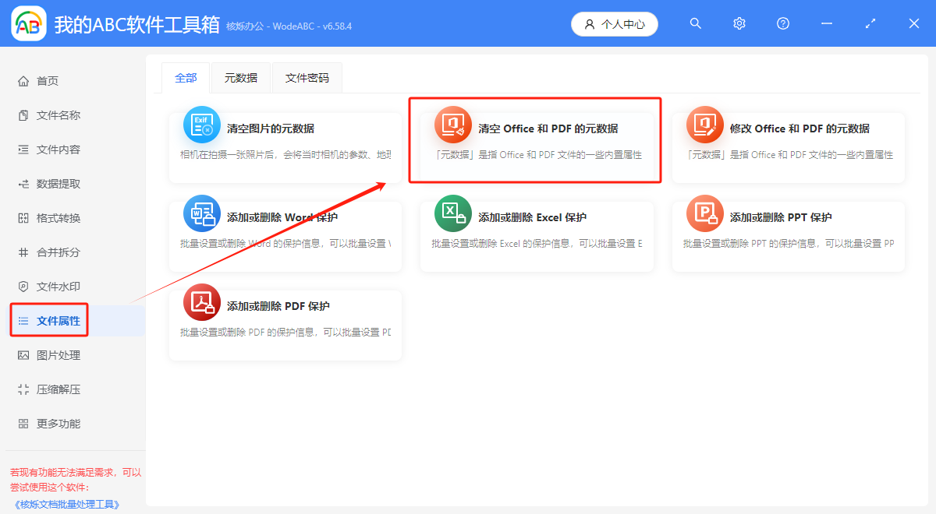
Task: Click description starting 批量设置或删除 PDF
Action: pyautogui.click(x=285, y=333)
